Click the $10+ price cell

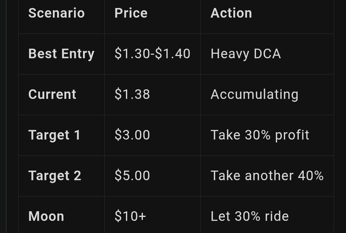coord(130,216)
